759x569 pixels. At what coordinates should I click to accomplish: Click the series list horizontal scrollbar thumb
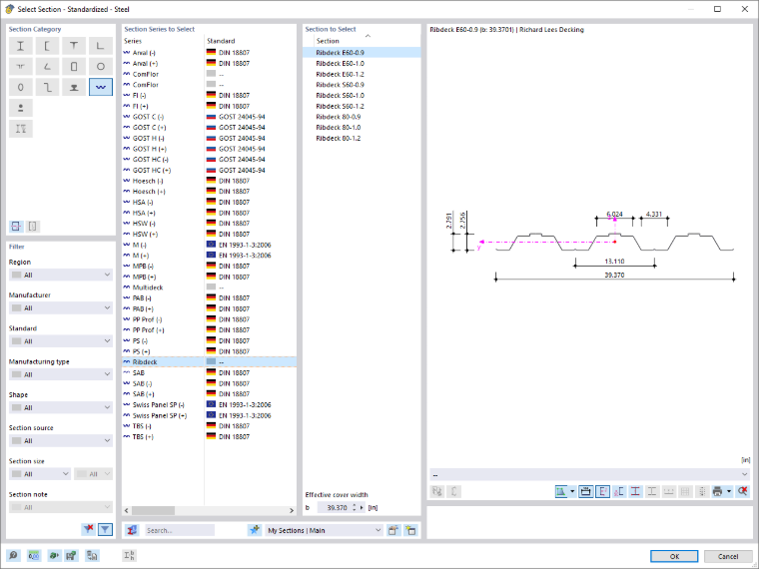[x=153, y=510]
